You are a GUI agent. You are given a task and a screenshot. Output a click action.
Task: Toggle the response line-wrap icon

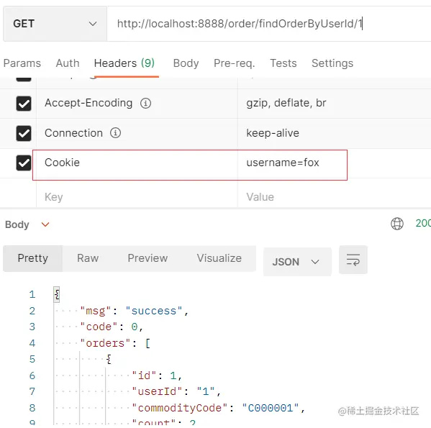click(353, 260)
